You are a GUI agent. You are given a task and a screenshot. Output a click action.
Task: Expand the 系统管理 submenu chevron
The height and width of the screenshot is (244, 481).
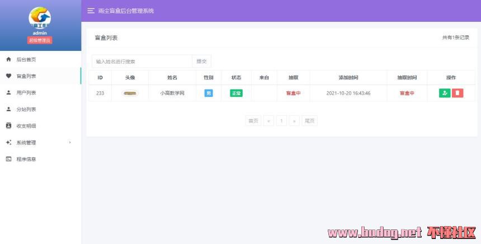[70, 142]
